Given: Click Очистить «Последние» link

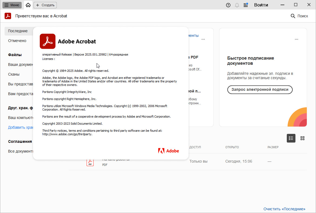Looking at the screenshot, I should pos(284,209).
